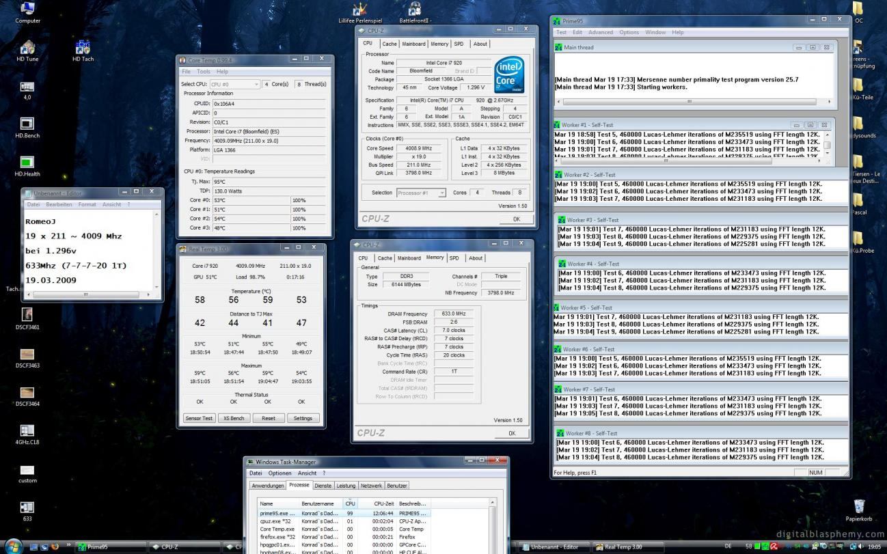887x554 pixels.
Task: Select the BattlefrontII desktop shortcut
Action: [x=415, y=13]
